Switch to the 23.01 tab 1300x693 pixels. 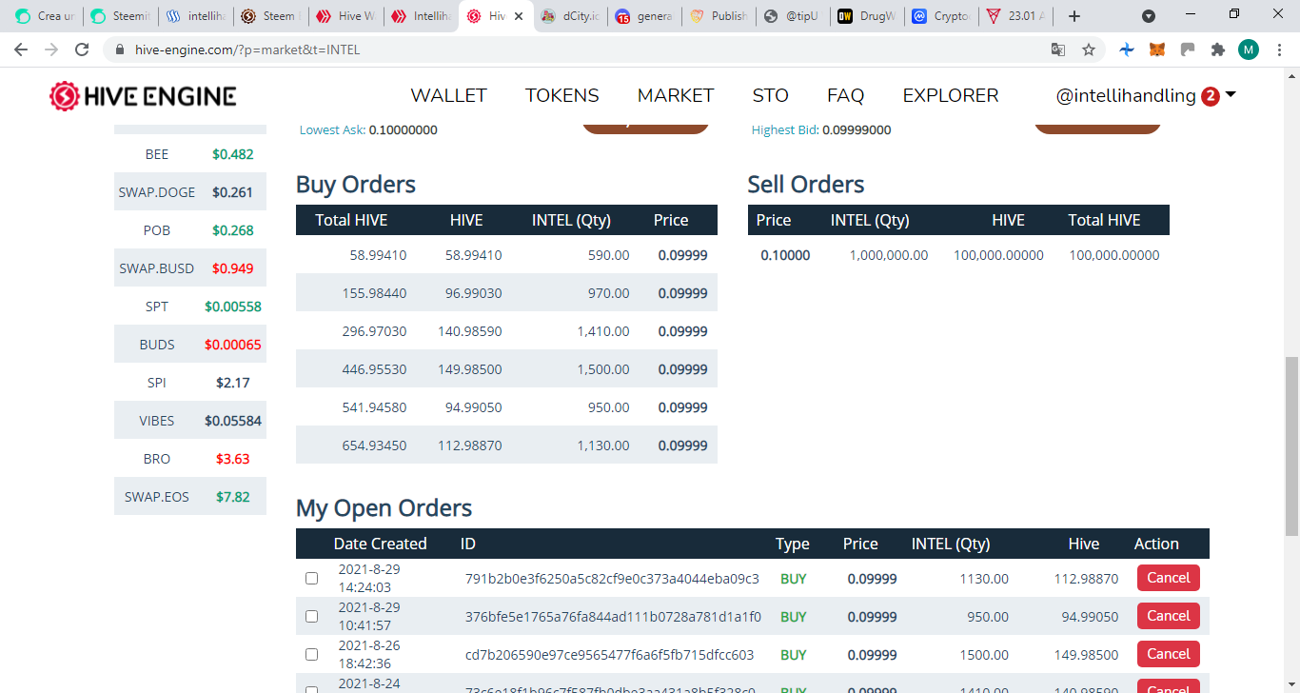click(x=1017, y=16)
